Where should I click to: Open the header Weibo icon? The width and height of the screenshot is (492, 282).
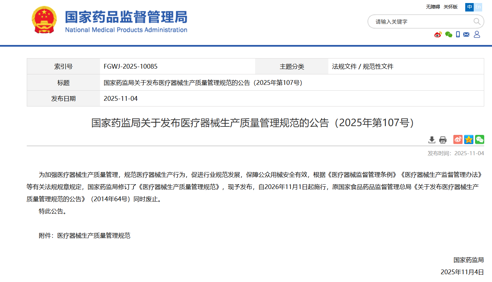438,34
